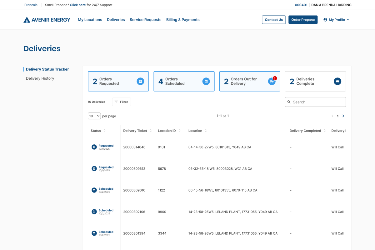Viewport: 375px width, 250px height.
Task: Click the Filter button
Action: pyautogui.click(x=122, y=102)
